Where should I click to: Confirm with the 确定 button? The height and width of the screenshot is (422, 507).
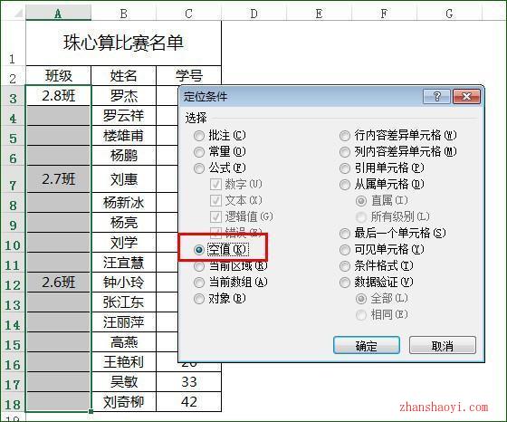click(367, 345)
